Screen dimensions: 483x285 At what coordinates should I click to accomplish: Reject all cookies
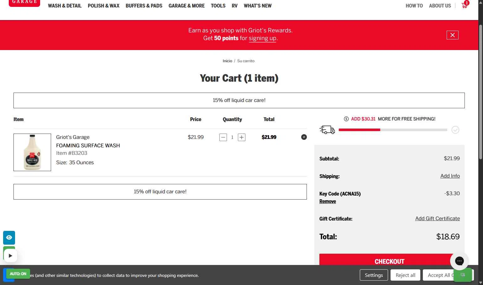tap(405, 275)
